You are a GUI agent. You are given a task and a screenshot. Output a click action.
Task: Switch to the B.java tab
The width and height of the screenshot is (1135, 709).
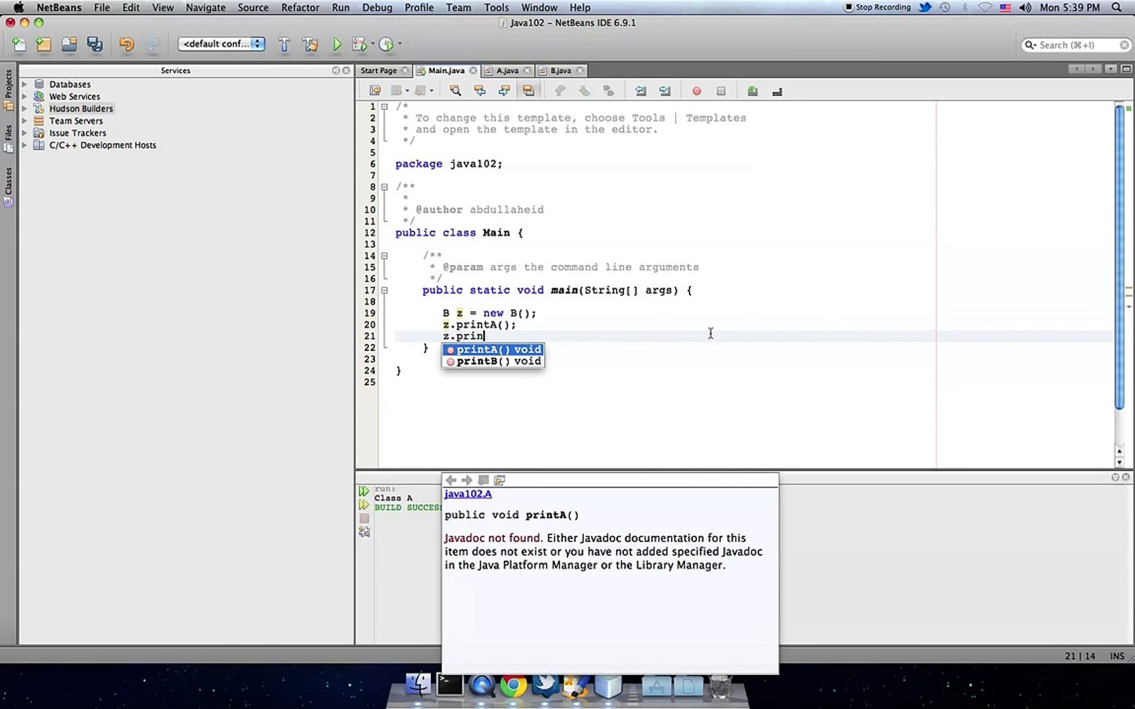tap(560, 70)
